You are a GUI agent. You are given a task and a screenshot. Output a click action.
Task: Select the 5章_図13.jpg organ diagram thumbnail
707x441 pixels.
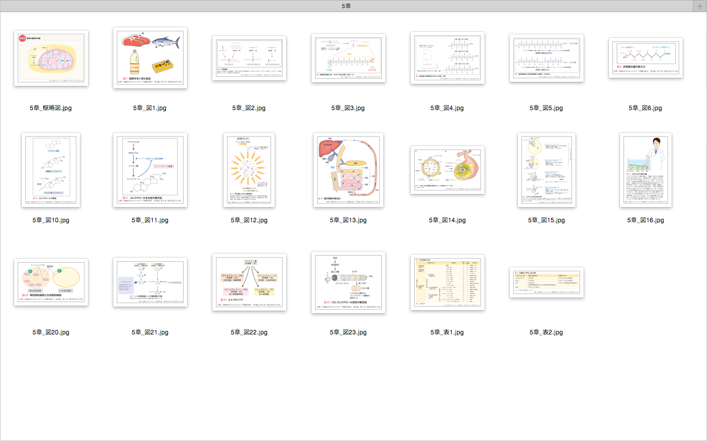pos(348,170)
